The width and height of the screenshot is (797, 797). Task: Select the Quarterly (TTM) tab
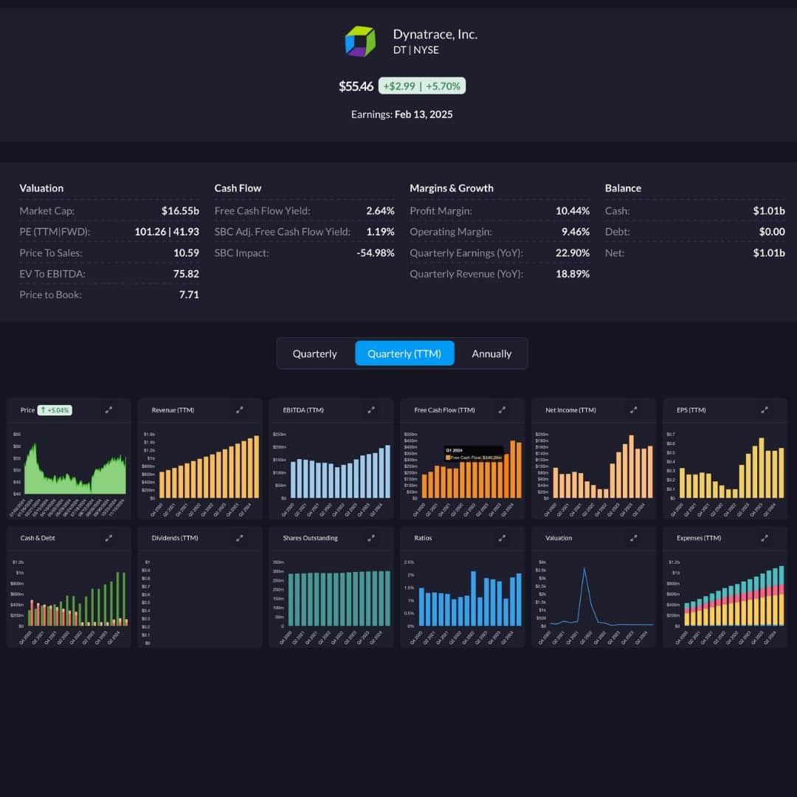[x=404, y=353]
